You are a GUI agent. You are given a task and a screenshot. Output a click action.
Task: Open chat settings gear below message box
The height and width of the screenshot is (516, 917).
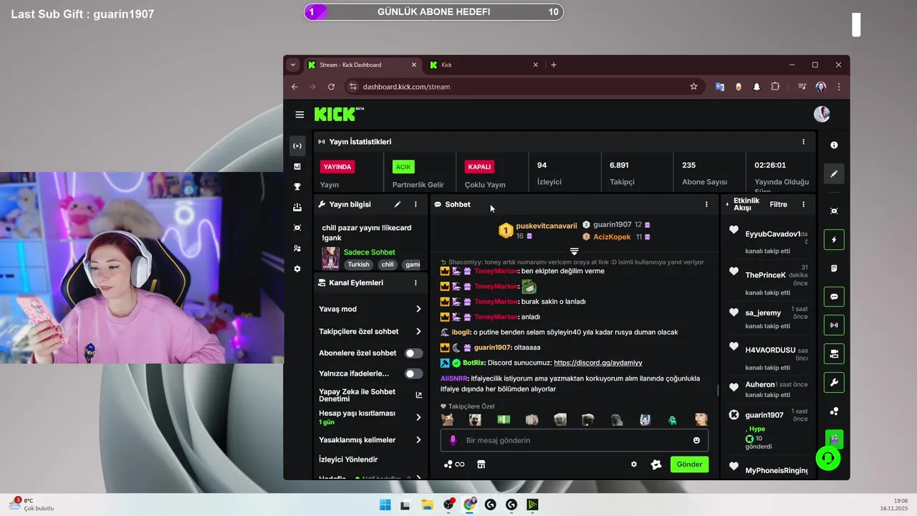[x=634, y=464]
